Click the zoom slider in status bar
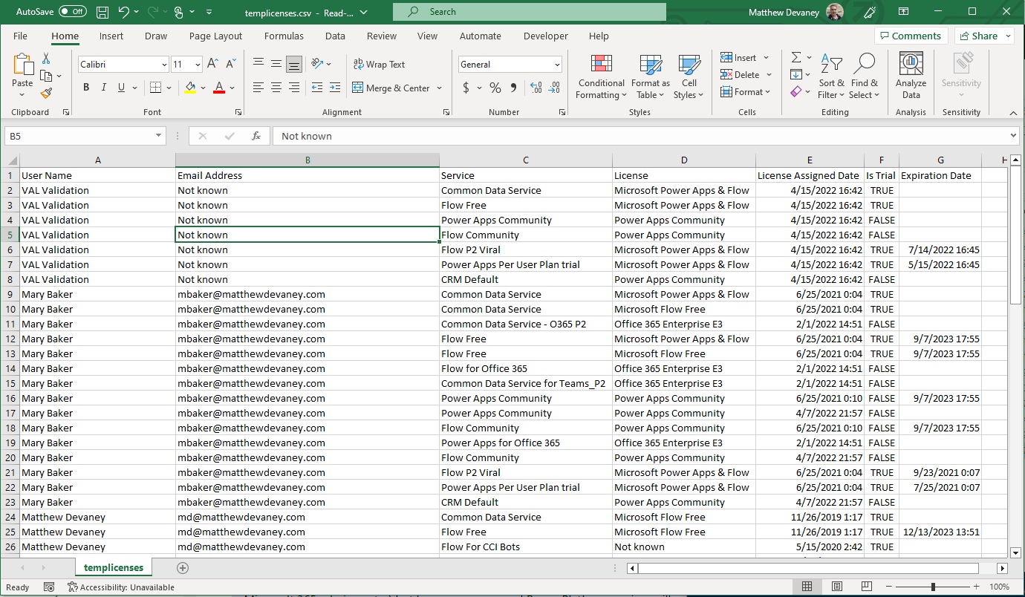Image resolution: width=1025 pixels, height=597 pixels. 932,587
